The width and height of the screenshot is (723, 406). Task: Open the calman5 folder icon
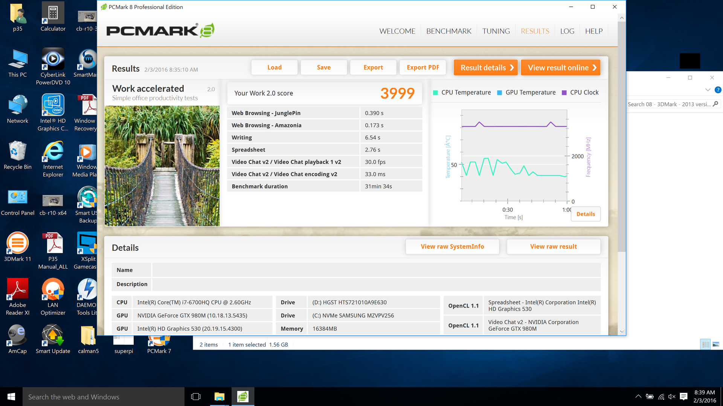coord(88,339)
